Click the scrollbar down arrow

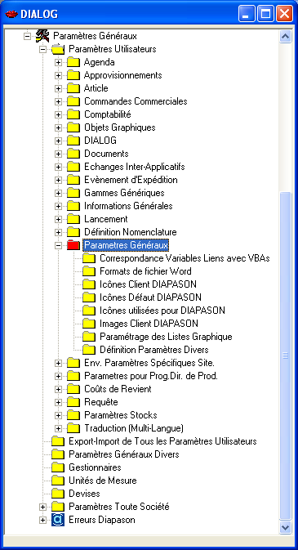tap(286, 527)
